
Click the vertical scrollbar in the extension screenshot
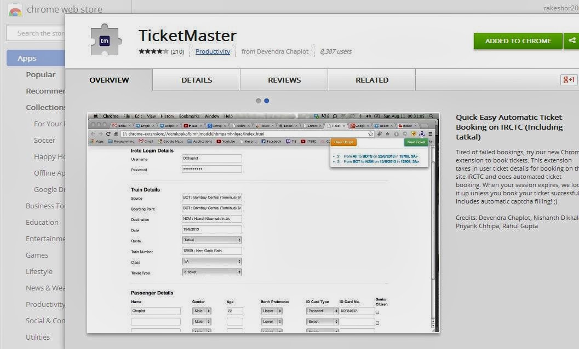(433, 236)
